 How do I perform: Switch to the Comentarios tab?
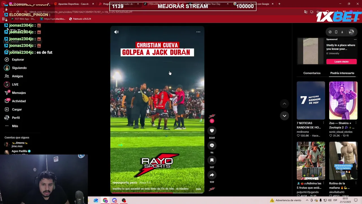[x=312, y=73]
